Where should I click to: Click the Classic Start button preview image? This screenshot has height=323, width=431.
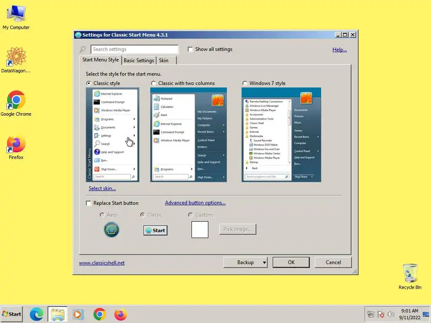click(155, 230)
